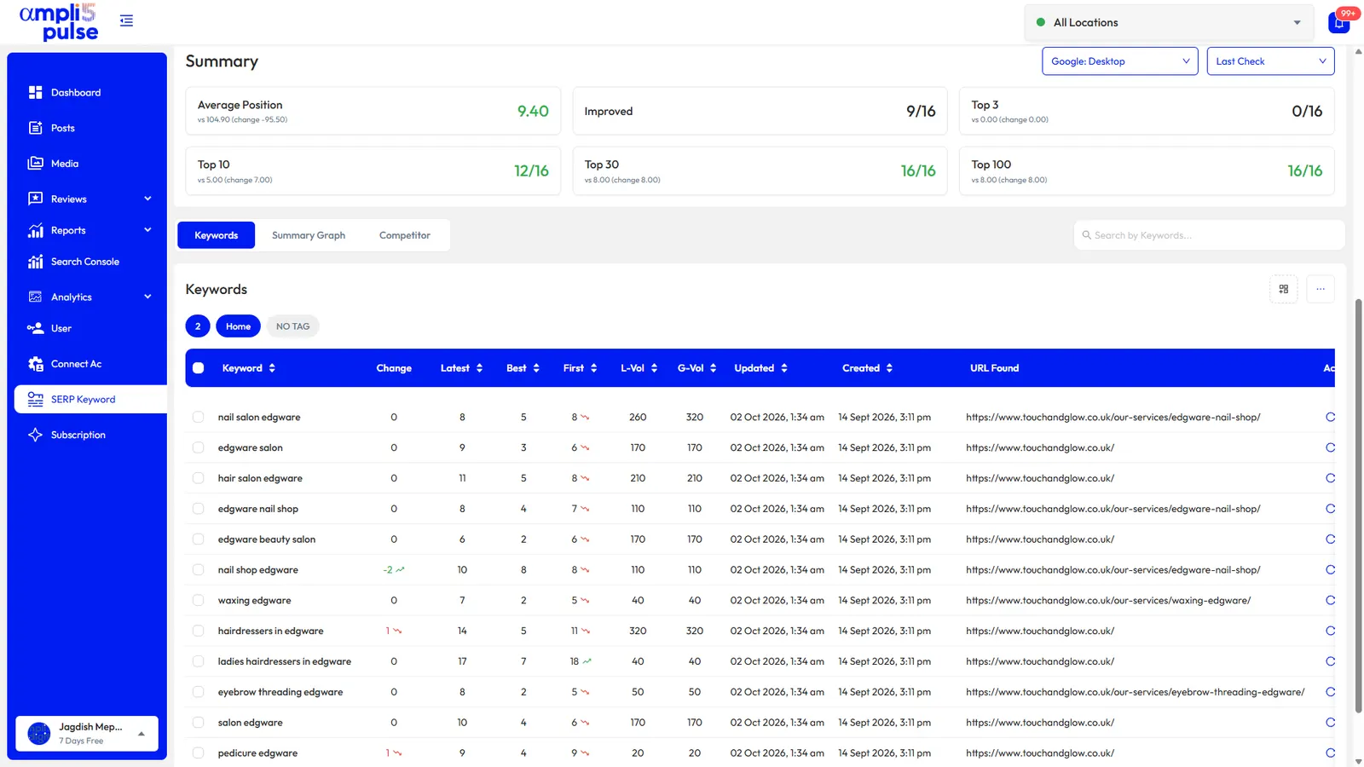Check the eyebrow threading edgware checkbox
Viewport: 1364px width, 767px height.
pyautogui.click(x=198, y=692)
